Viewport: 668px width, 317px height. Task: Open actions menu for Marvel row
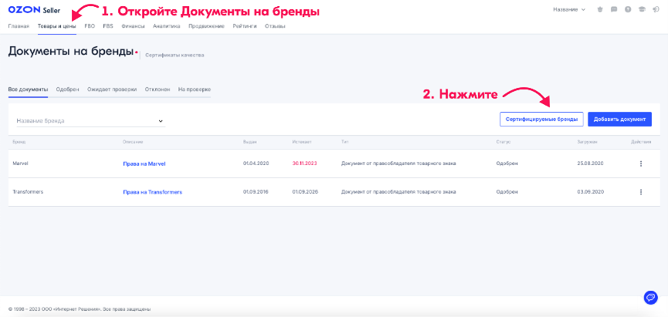pyautogui.click(x=640, y=164)
